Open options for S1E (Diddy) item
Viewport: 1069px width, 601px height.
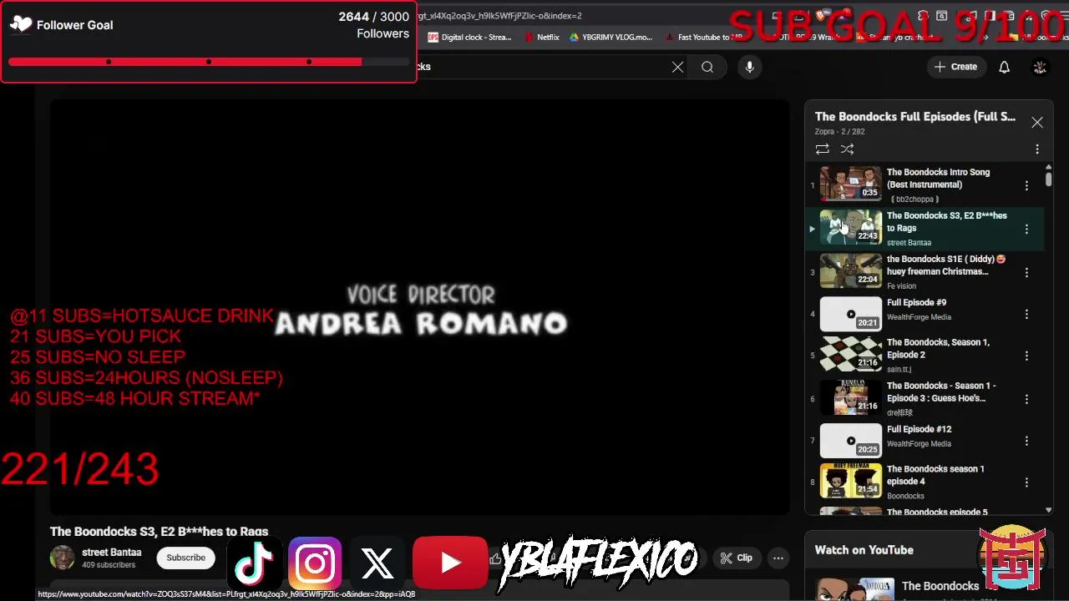(1026, 272)
